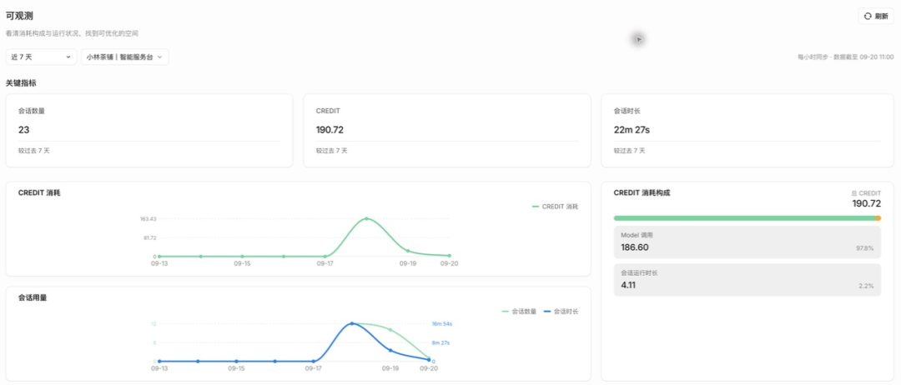
Task: Click the 刷新 refresh button
Action: pos(876,16)
